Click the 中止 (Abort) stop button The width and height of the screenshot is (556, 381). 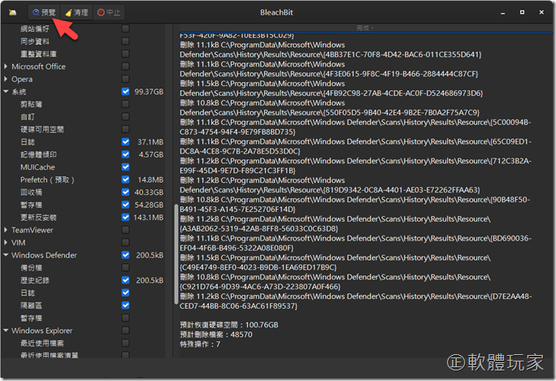coord(109,12)
